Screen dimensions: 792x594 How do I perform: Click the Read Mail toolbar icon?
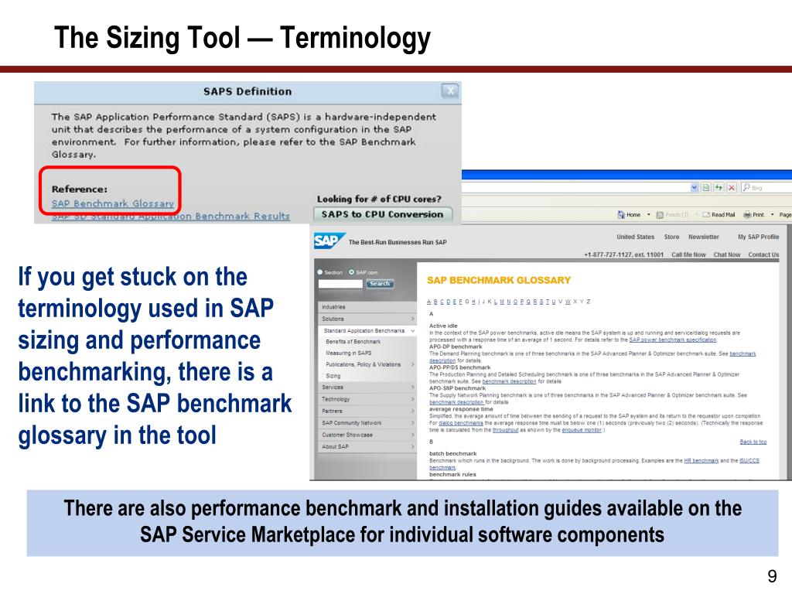coord(706,215)
